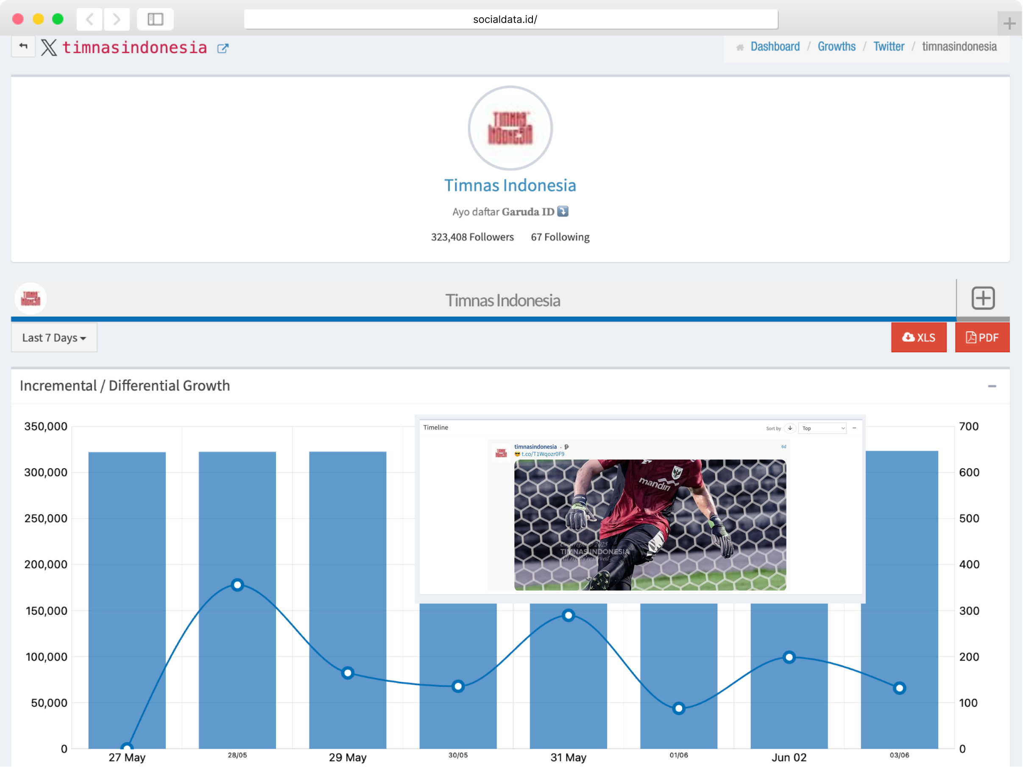The width and height of the screenshot is (1023, 767).
Task: Open the t.co/T1Wqozr0F9 tweet link
Action: (543, 454)
